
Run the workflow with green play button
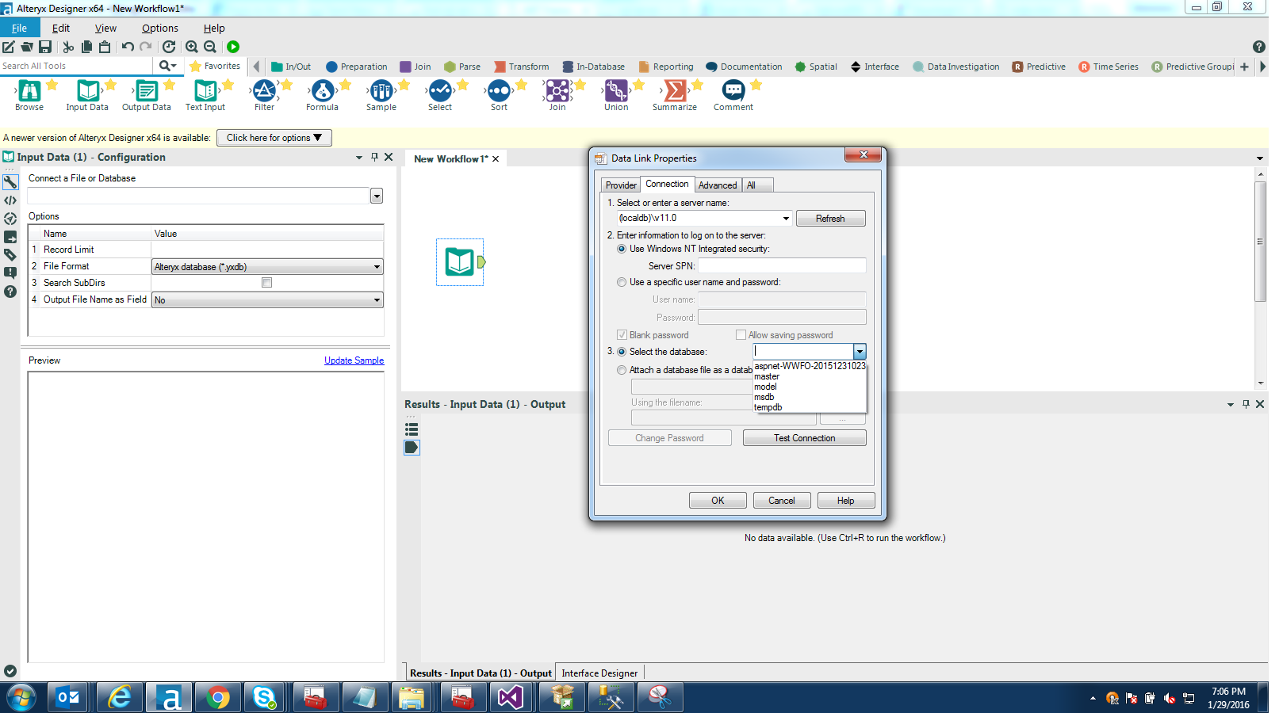click(x=233, y=47)
